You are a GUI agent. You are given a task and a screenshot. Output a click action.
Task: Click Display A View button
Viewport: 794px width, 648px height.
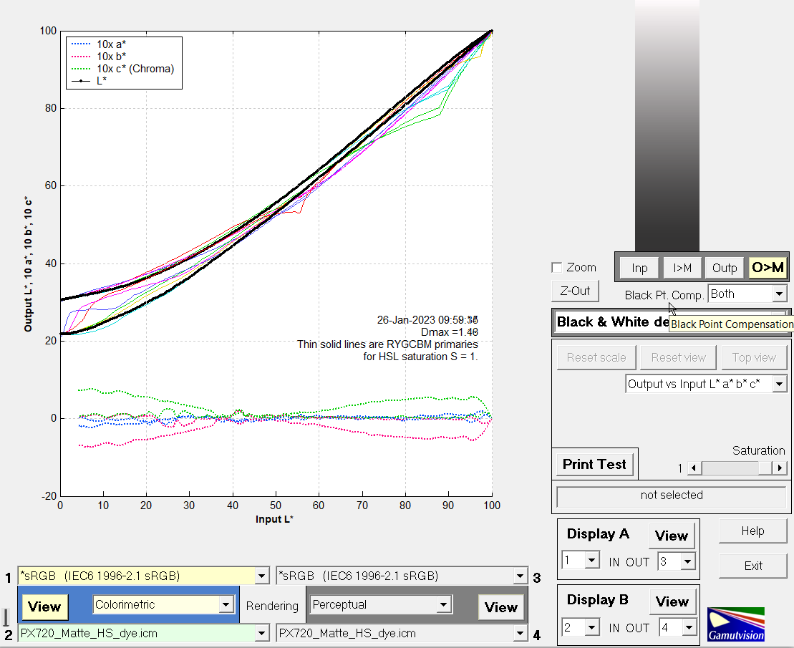671,536
